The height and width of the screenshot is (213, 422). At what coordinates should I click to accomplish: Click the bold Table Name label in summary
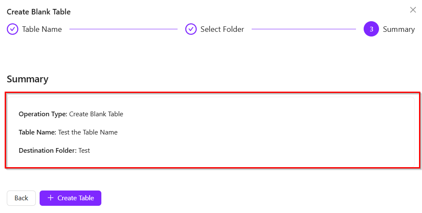pyautogui.click(x=37, y=132)
